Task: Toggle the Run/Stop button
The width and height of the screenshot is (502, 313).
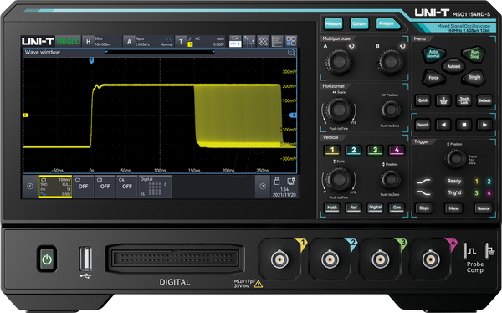Action: click(x=474, y=54)
